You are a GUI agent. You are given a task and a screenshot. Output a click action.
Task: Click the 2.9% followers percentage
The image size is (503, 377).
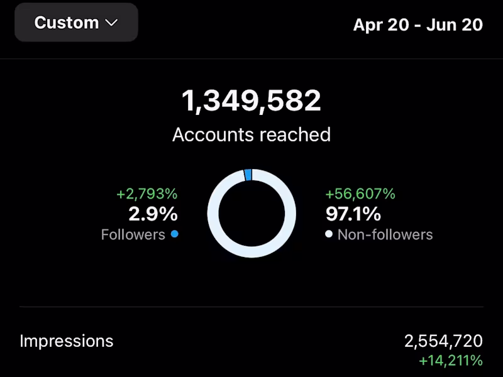(153, 214)
